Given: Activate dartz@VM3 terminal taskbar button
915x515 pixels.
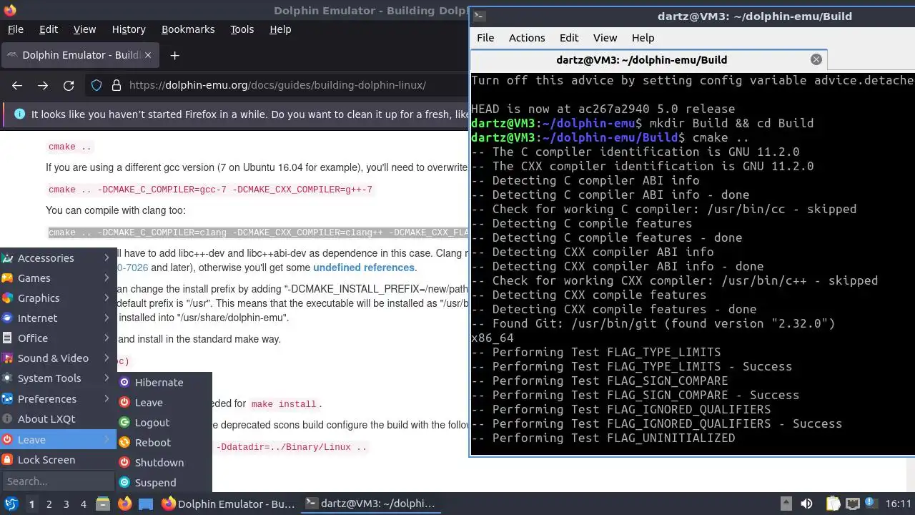Looking at the screenshot, I should pos(370,504).
